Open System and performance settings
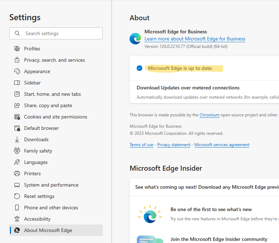 click(51, 185)
